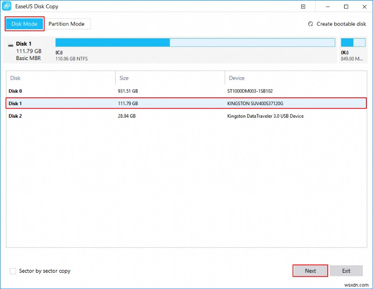Switch to Disk Mode

24,24
